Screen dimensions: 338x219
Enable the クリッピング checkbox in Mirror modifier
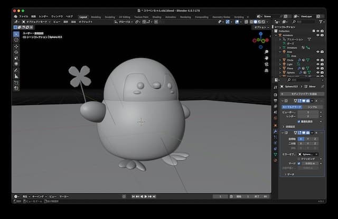pos(299,159)
